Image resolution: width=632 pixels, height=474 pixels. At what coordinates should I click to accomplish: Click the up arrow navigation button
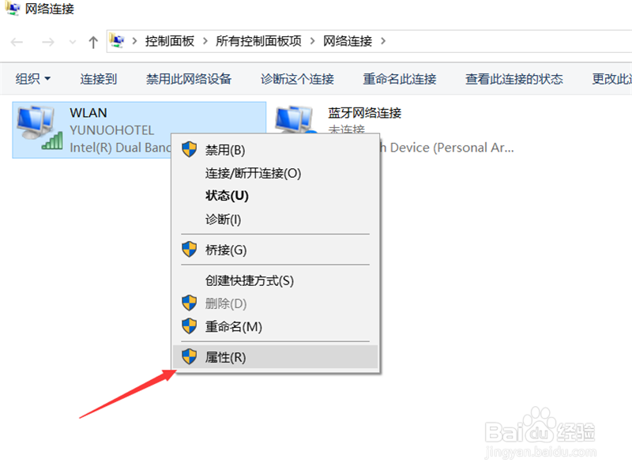(93, 42)
